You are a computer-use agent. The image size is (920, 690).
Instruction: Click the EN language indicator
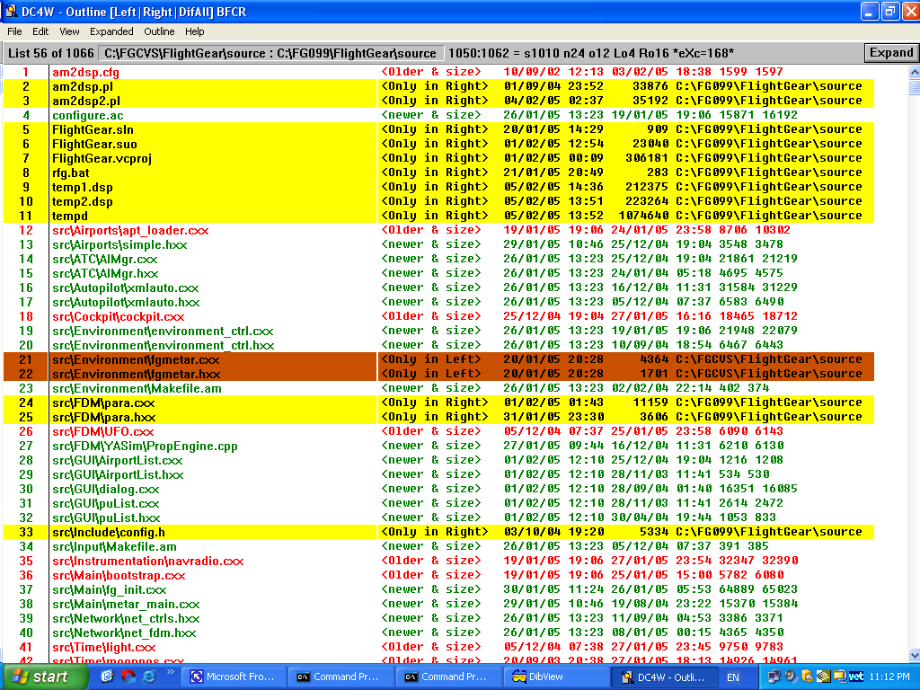coord(733,677)
